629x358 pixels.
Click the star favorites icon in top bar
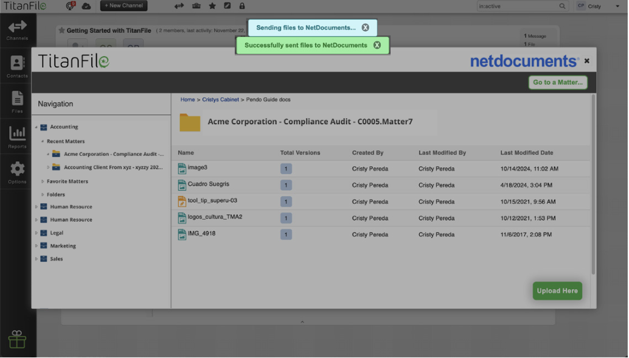click(212, 6)
